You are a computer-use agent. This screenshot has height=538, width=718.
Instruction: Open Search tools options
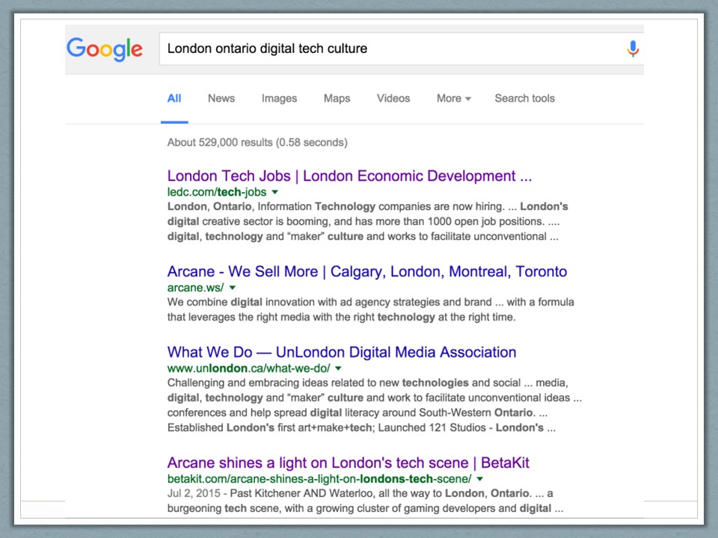tap(525, 99)
